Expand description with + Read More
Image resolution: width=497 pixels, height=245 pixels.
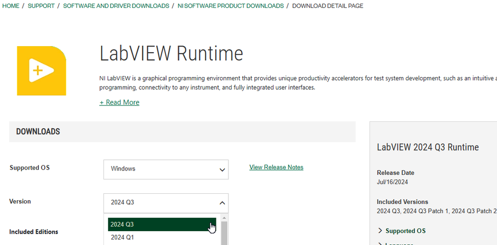click(x=119, y=102)
